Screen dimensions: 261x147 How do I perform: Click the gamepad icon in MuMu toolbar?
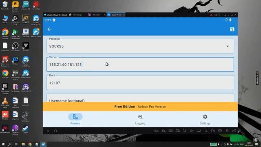click(x=178, y=131)
